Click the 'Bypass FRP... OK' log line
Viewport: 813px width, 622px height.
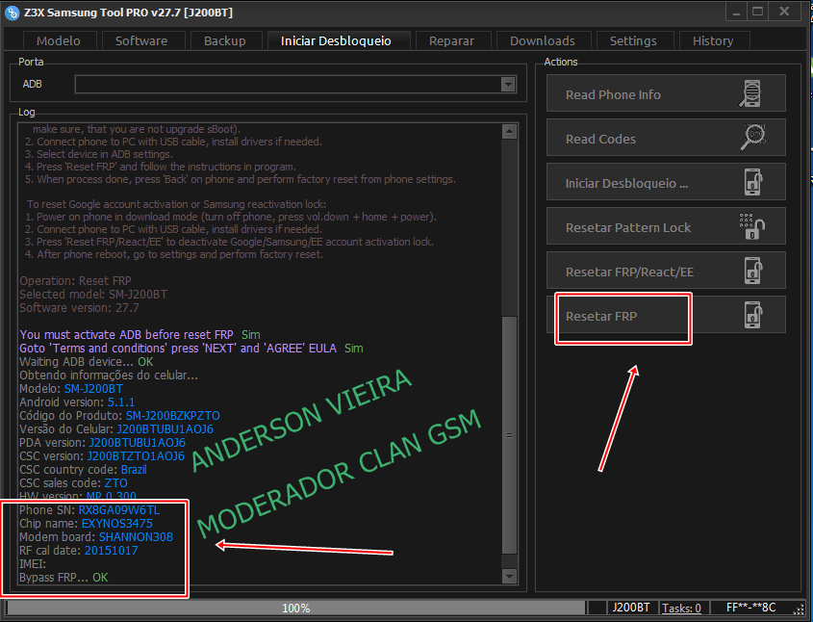(x=64, y=578)
